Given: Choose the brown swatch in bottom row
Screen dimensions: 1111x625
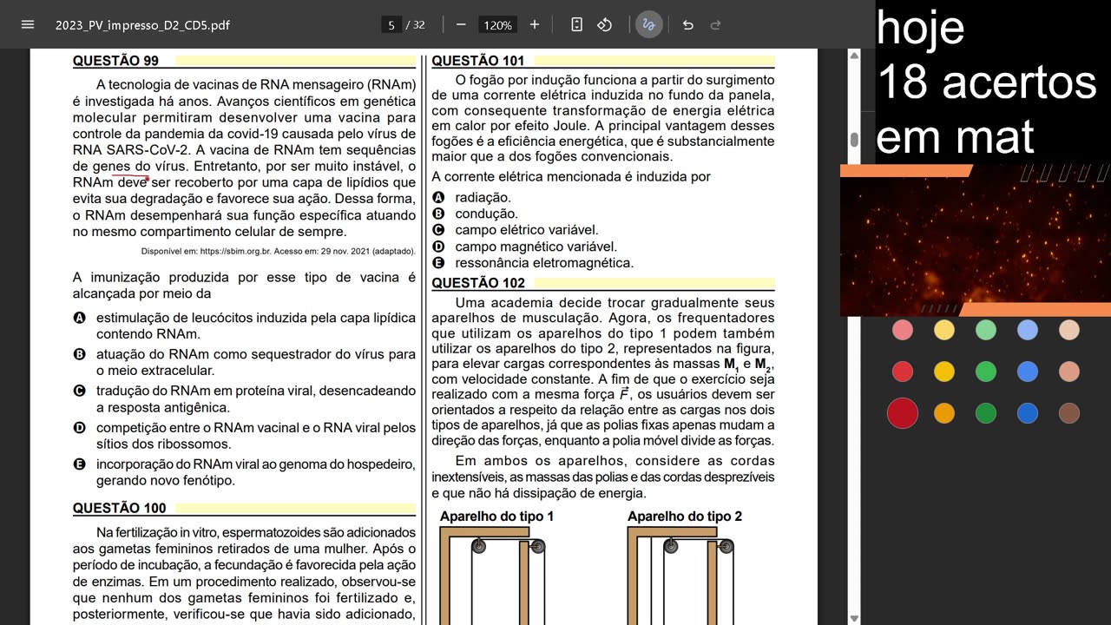Looking at the screenshot, I should [x=1069, y=413].
